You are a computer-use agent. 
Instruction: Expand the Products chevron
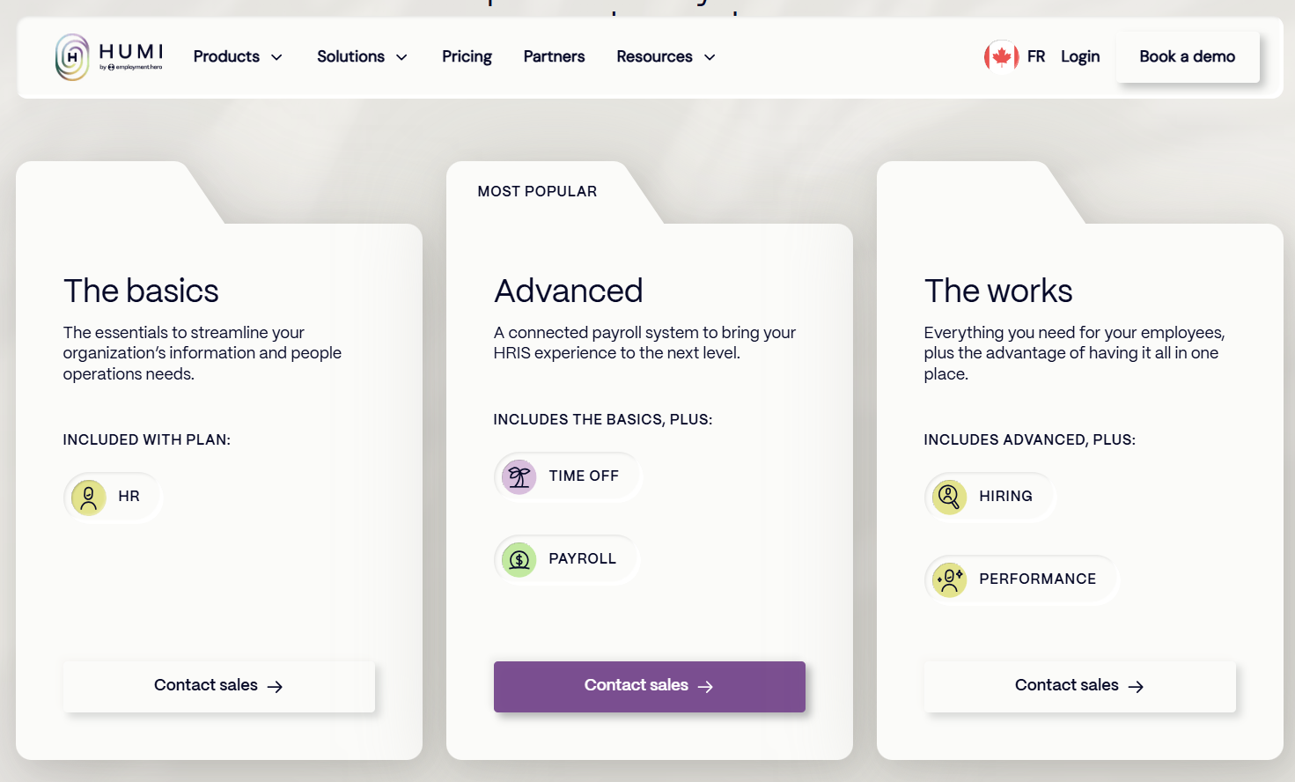276,57
